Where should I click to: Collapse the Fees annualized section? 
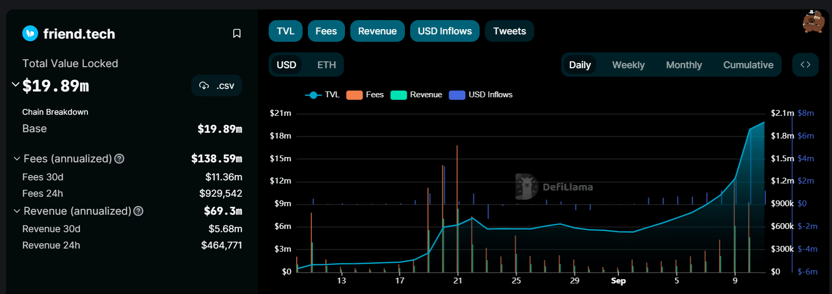[17, 159]
